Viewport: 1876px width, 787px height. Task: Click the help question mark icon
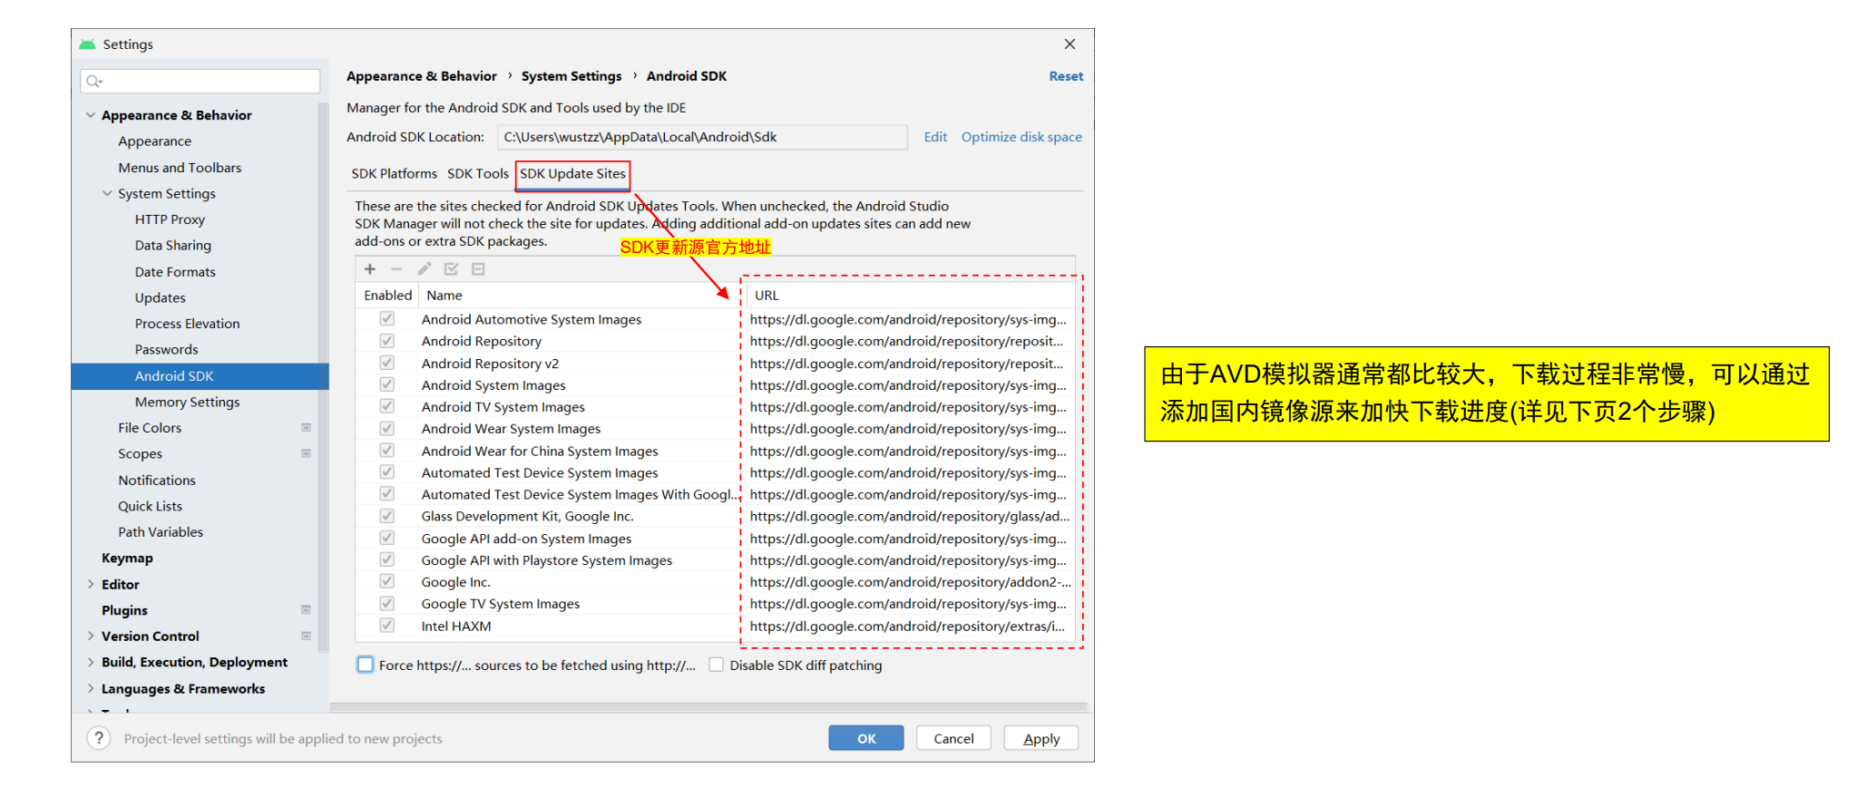pyautogui.click(x=99, y=738)
